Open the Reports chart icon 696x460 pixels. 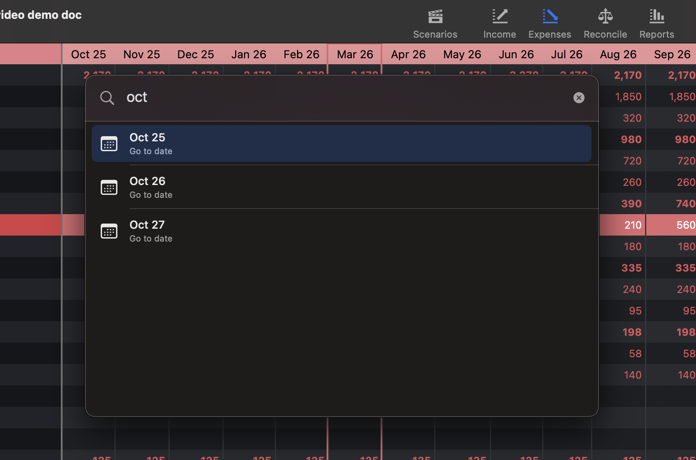coord(656,22)
